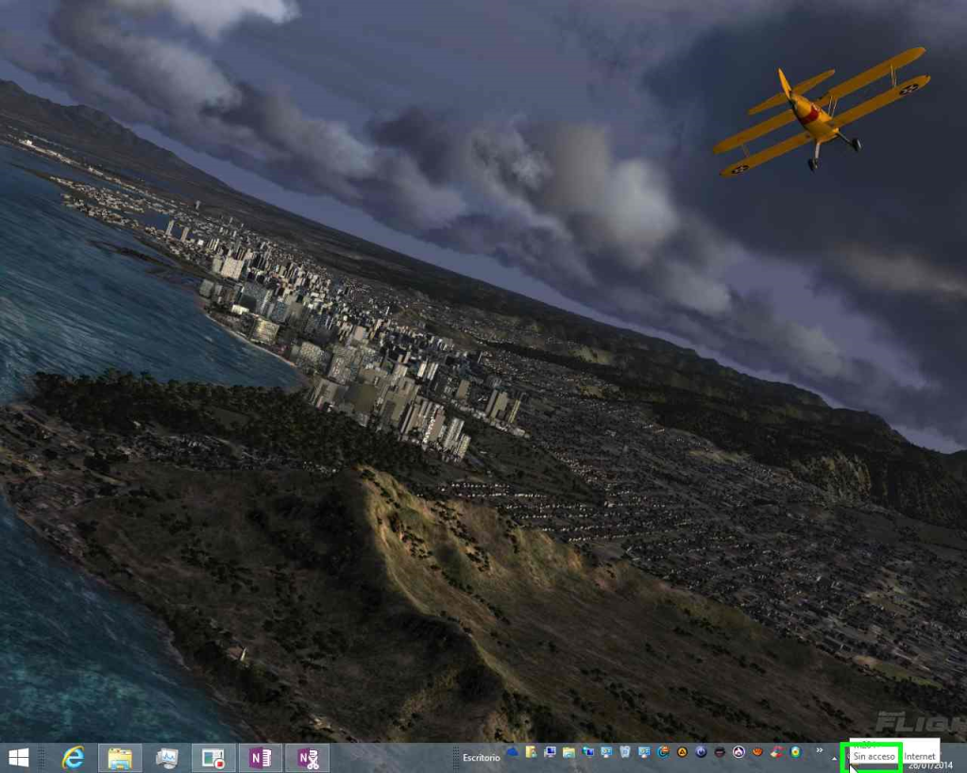Open the taskbar date 26/01/2014 clock
The image size is (967, 773).
pyautogui.click(x=930, y=765)
